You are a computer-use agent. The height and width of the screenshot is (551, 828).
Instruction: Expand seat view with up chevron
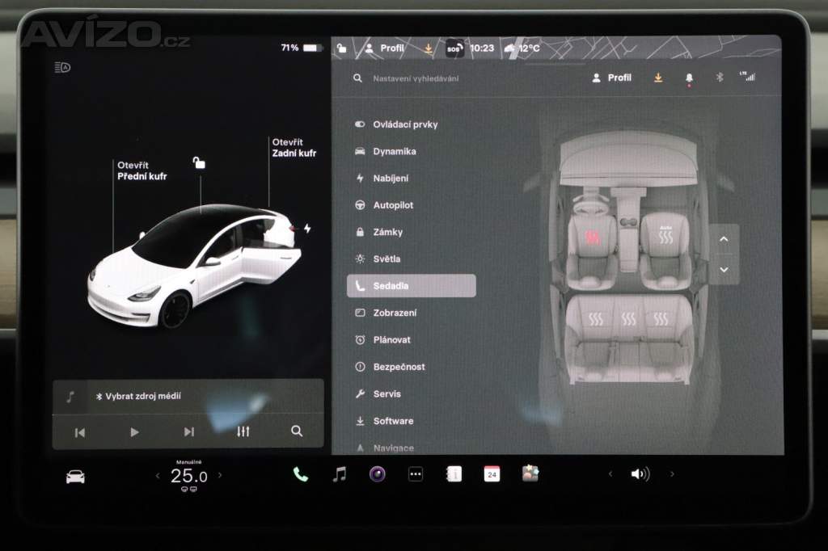pyautogui.click(x=724, y=239)
